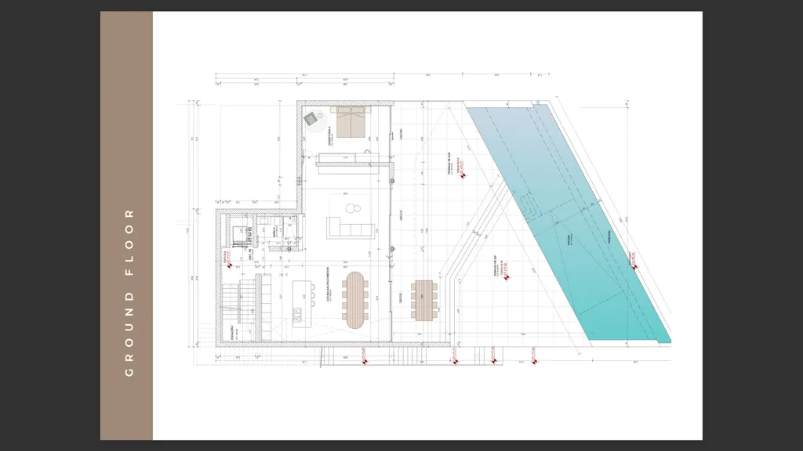Click the Piscina label in pool
The height and width of the screenshot is (451, 803).
571,240
